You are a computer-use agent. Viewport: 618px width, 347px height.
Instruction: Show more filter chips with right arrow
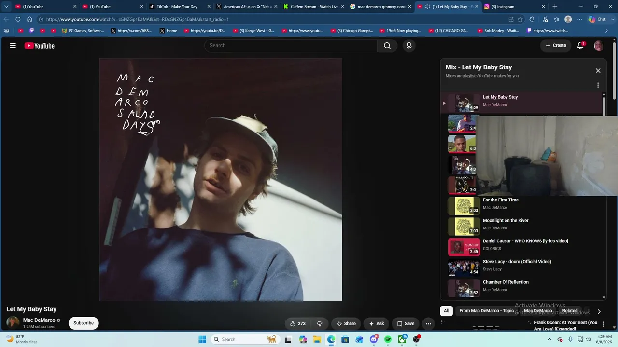pos(599,311)
